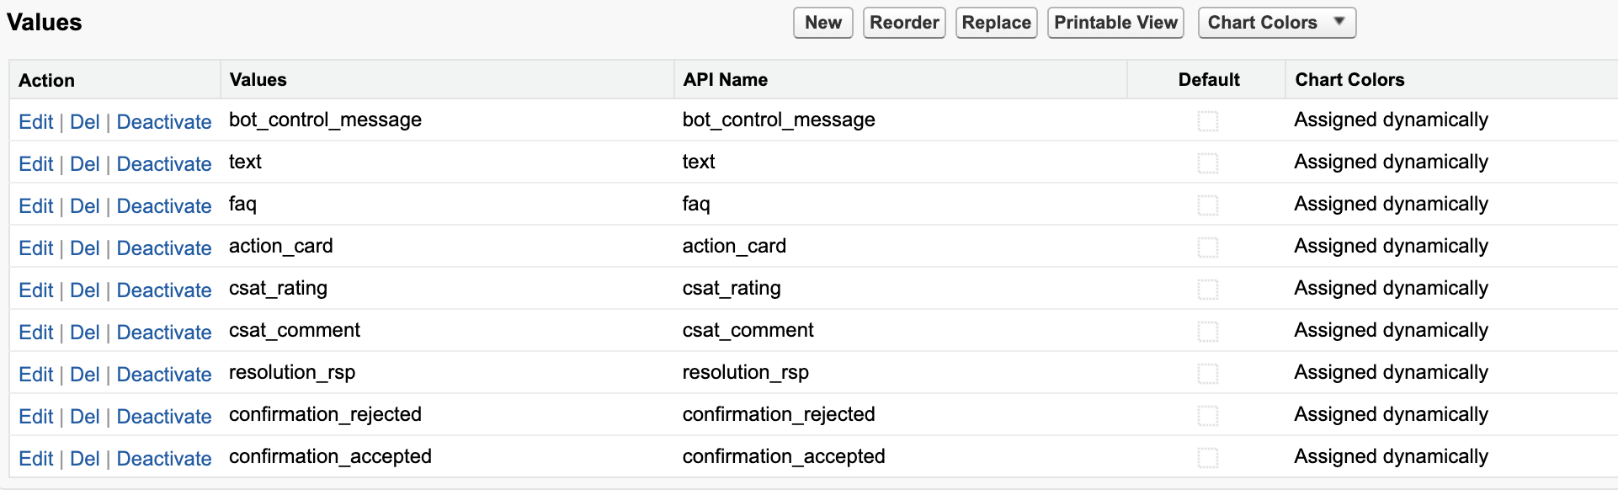Viewport: 1618px width, 495px height.
Task: Deactivate the faq value
Action: 164,206
